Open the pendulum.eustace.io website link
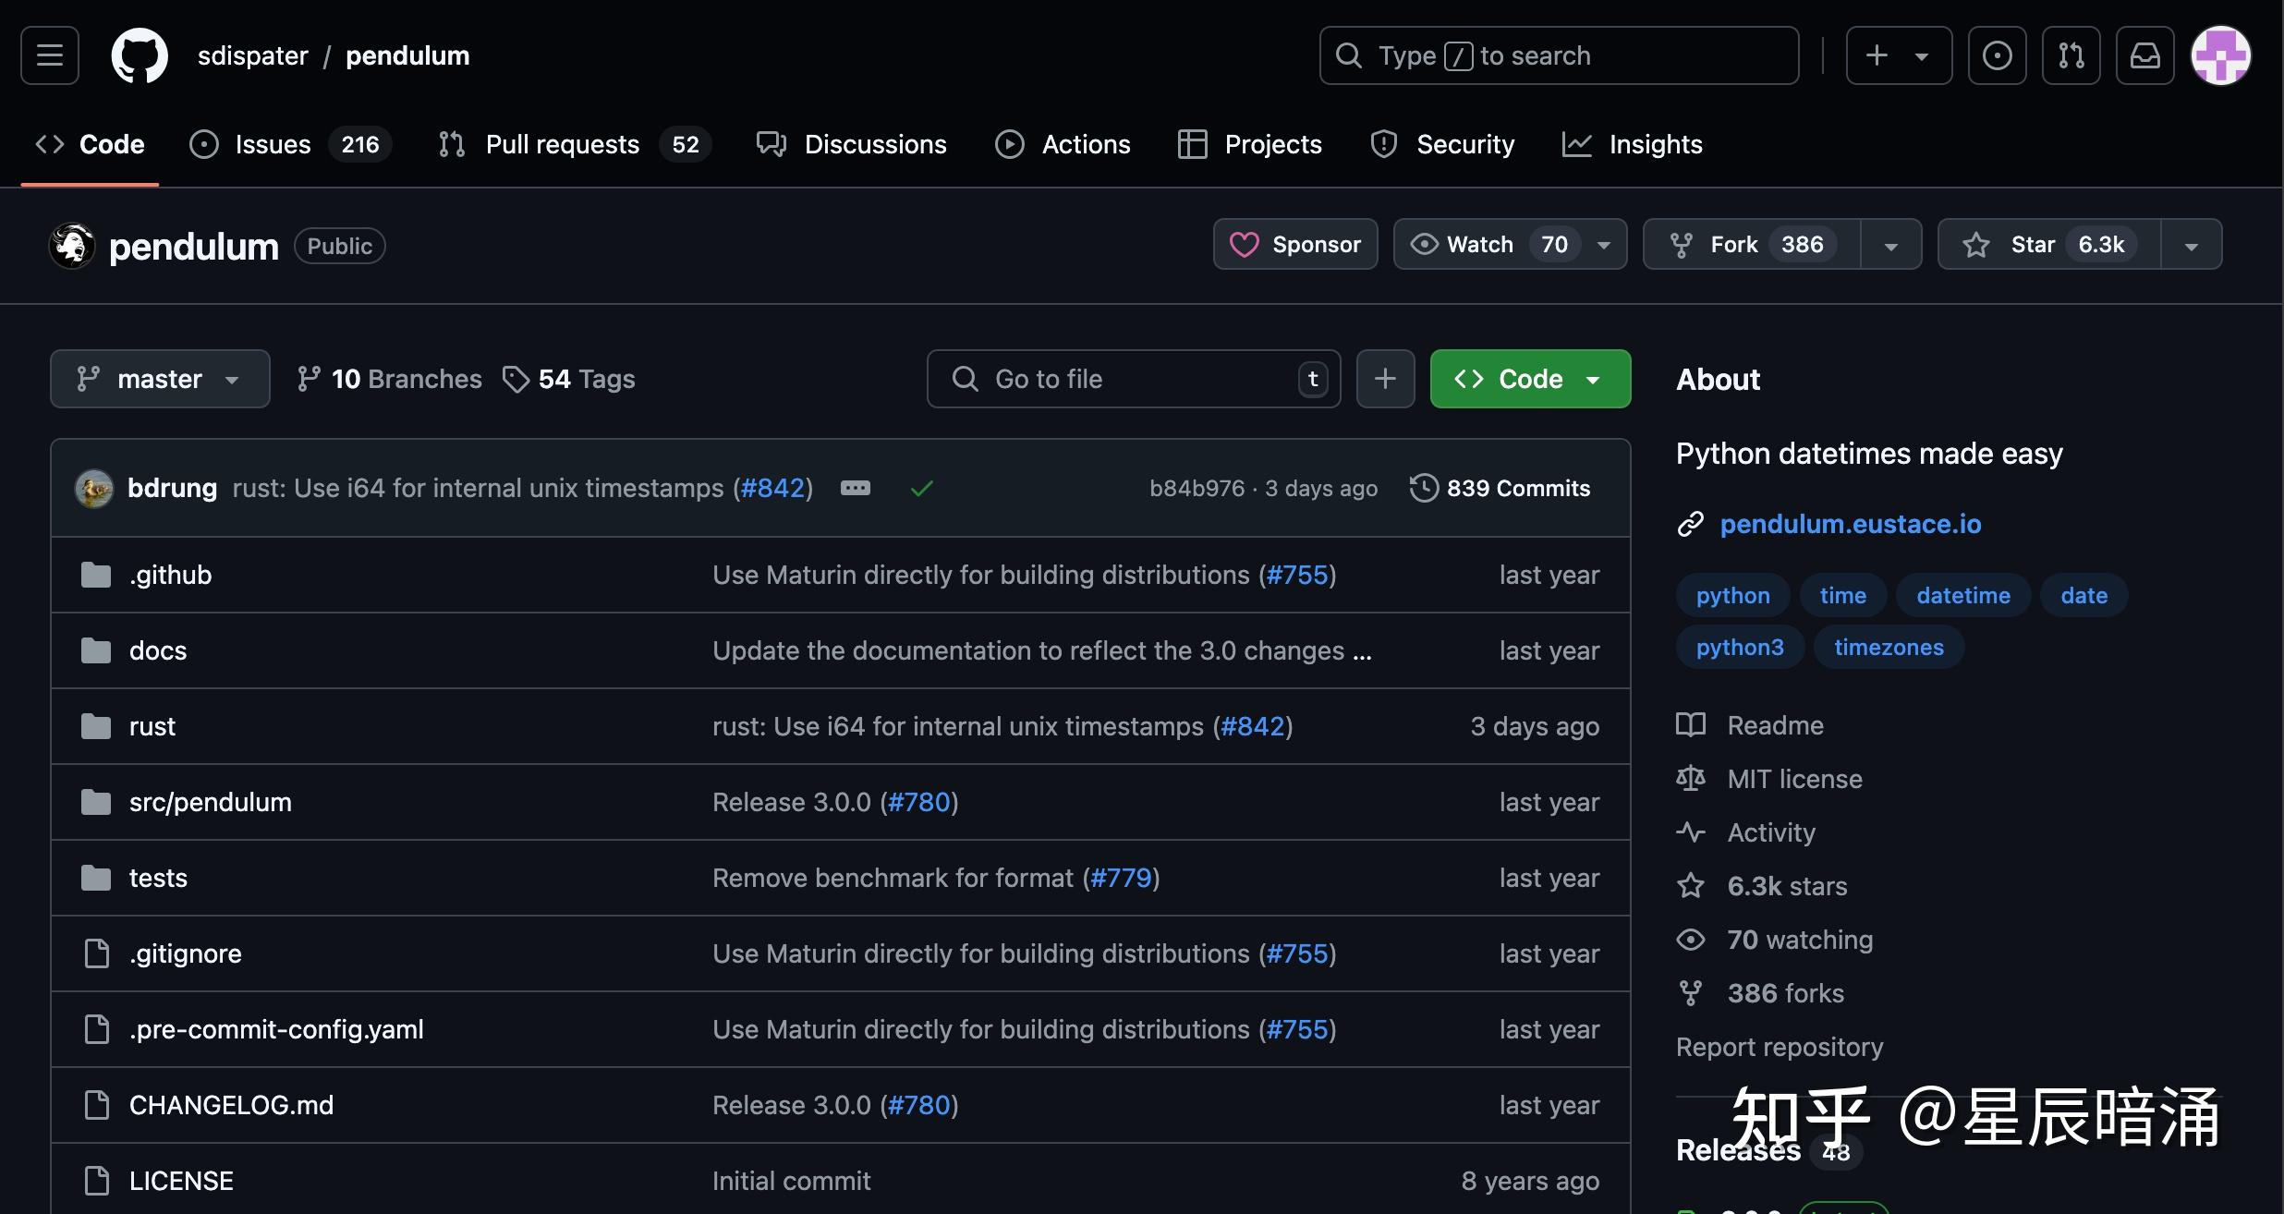Screen dimensions: 2284x1214 pyautogui.click(x=1850, y=524)
